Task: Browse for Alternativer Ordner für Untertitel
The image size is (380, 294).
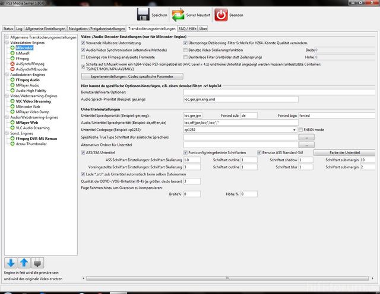Action: click(306, 145)
